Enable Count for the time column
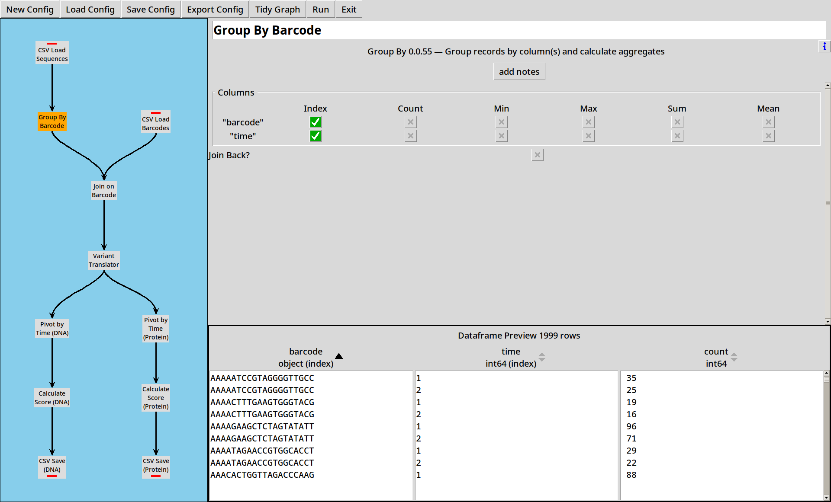The height and width of the screenshot is (502, 831). pyautogui.click(x=411, y=136)
